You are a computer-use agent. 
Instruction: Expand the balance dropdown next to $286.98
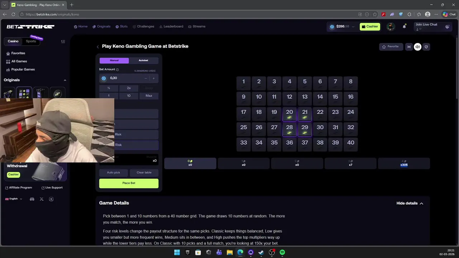tap(353, 27)
